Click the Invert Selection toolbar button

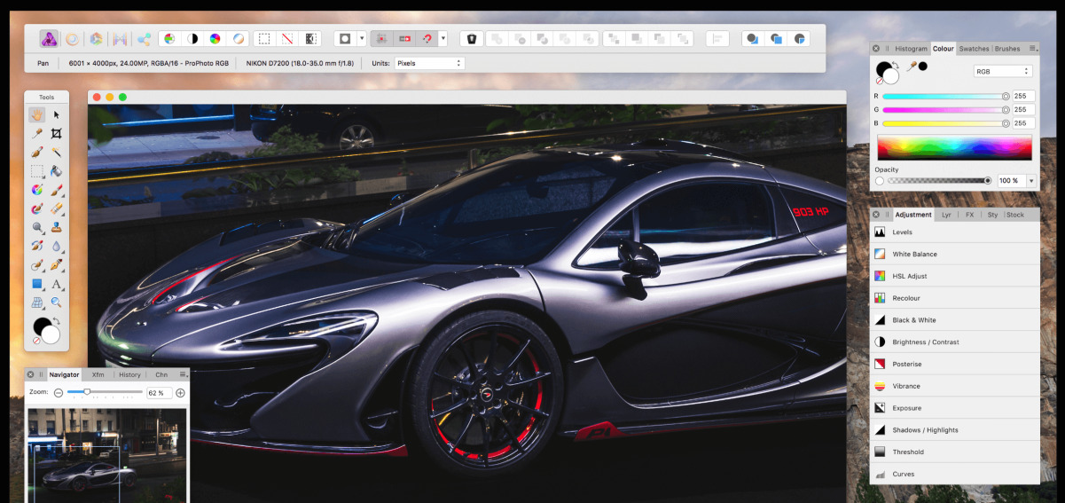pyautogui.click(x=309, y=39)
